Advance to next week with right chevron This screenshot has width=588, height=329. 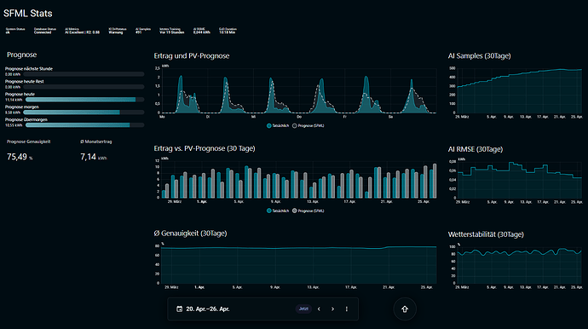(x=332, y=309)
